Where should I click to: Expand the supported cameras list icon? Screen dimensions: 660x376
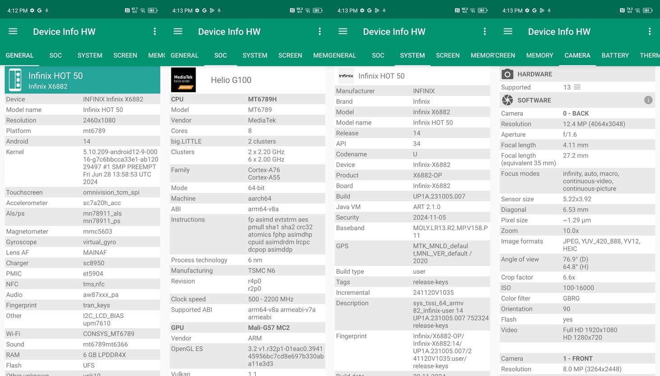[577, 87]
